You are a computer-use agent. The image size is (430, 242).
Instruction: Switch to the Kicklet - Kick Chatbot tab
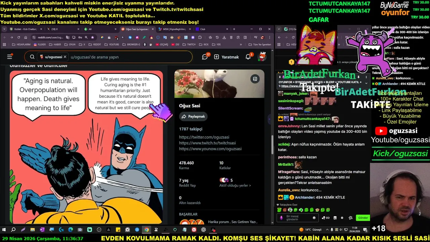26,29
